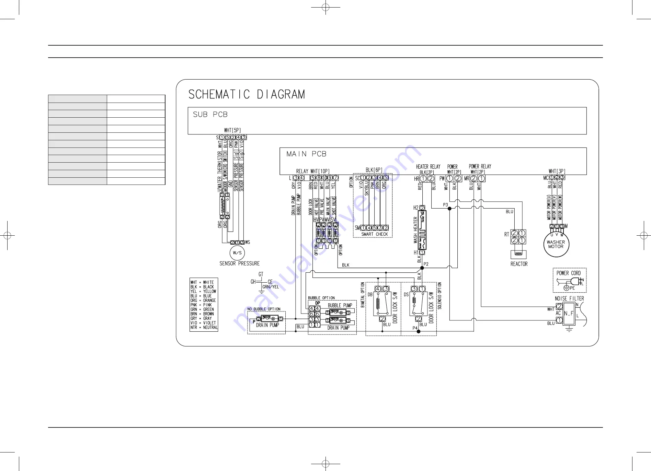Click the NOISE FILTER label
This screenshot has height=471, width=651.
coord(569,298)
